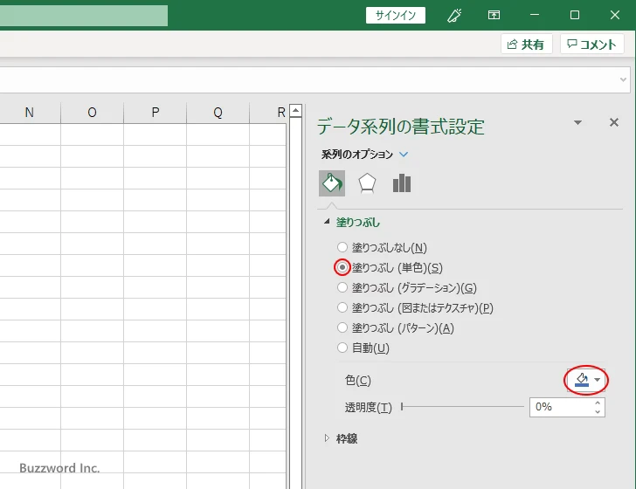Select 塗りつぶしなし(N) radio option
The image size is (636, 489).
click(x=342, y=247)
